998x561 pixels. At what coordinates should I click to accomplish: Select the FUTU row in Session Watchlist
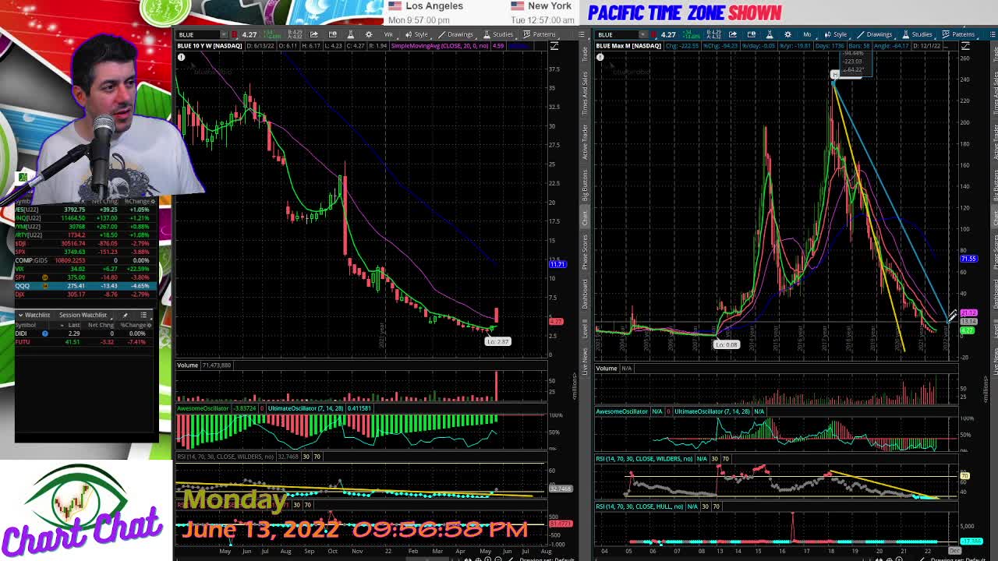[86, 342]
